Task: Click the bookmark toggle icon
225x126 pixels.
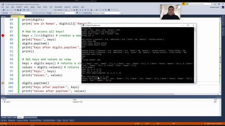Action: pyautogui.click(x=109, y=10)
